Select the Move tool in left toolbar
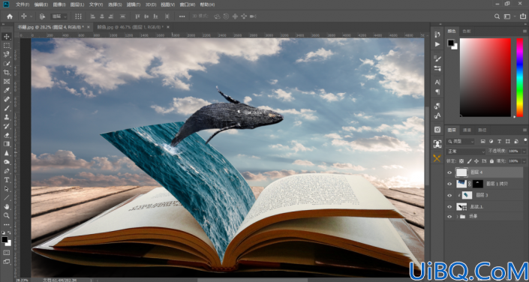 (x=7, y=37)
